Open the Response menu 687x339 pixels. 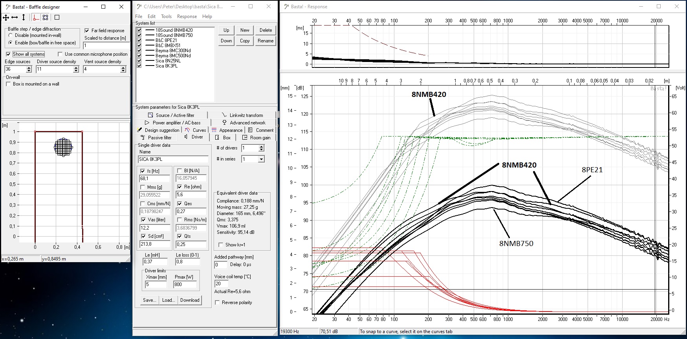[187, 16]
